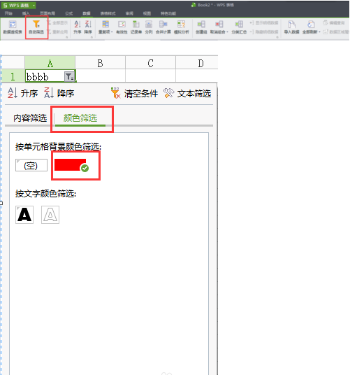The width and height of the screenshot is (350, 375).
Task: Switch to 公式 (Formulas) ribbon tab
Action: tap(68, 13)
